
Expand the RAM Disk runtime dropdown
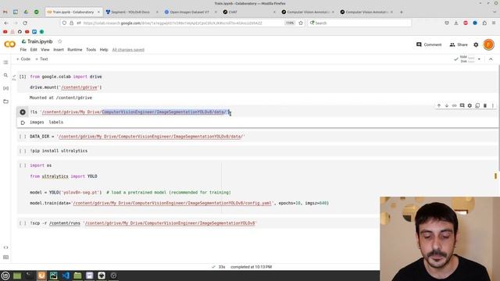click(479, 59)
